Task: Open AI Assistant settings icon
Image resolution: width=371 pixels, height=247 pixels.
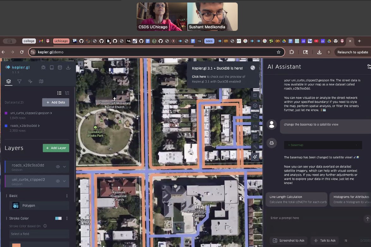Action: [369, 67]
